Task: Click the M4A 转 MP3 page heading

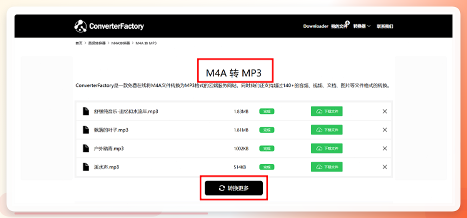Action: pyautogui.click(x=234, y=73)
